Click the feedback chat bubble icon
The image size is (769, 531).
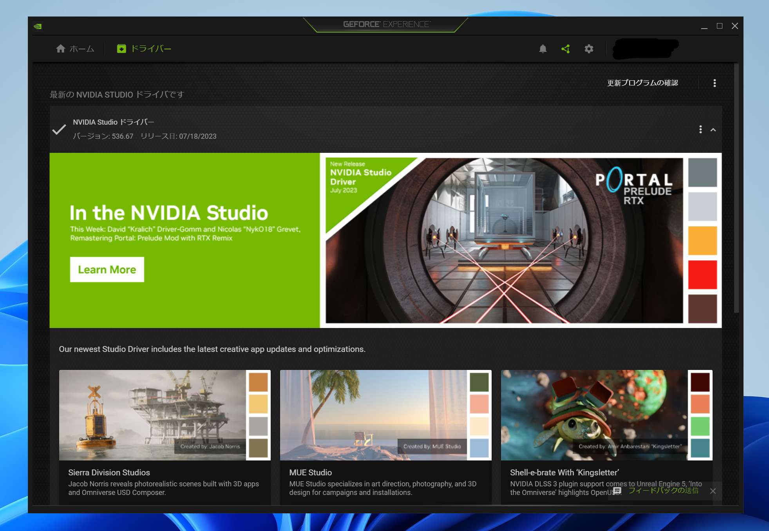coord(617,491)
